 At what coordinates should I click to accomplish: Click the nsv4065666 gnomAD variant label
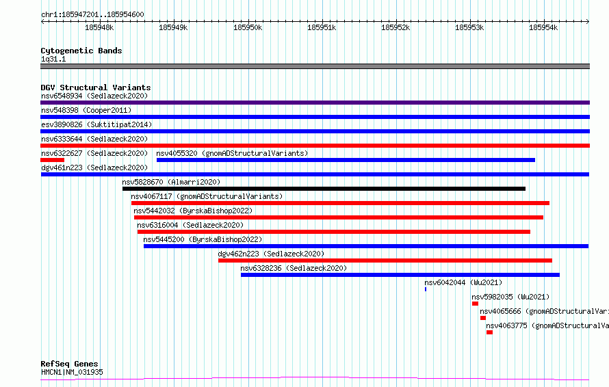pyautogui.click(x=544, y=311)
